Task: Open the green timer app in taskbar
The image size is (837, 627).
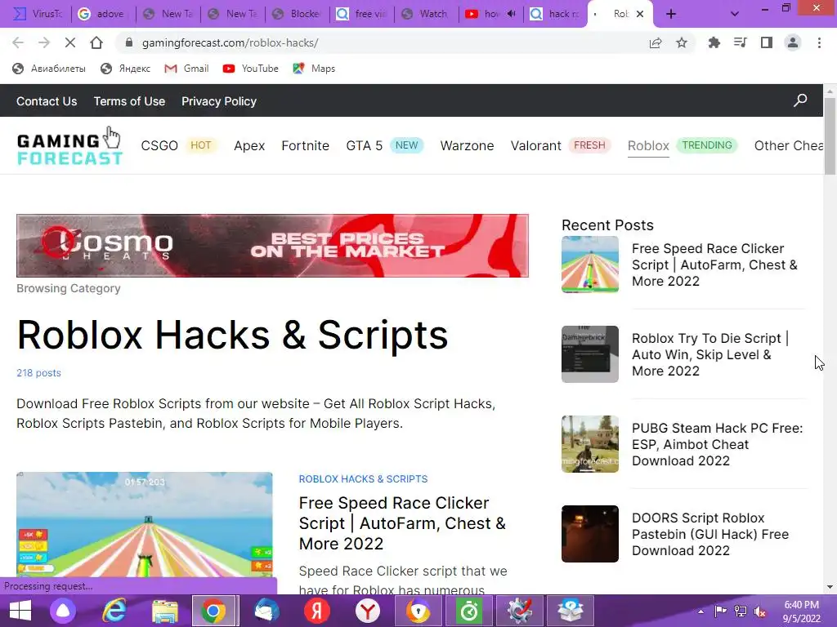Action: [469, 611]
